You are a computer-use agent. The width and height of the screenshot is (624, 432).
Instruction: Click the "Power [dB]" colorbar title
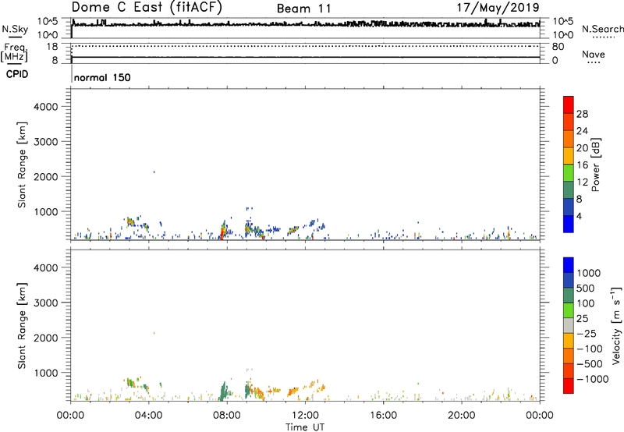pyautogui.click(x=595, y=165)
